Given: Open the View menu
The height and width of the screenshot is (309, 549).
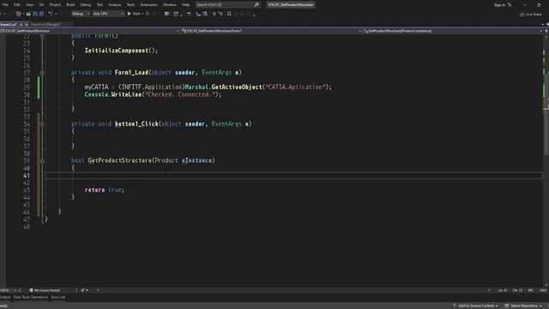Looking at the screenshot, I should (x=30, y=5).
